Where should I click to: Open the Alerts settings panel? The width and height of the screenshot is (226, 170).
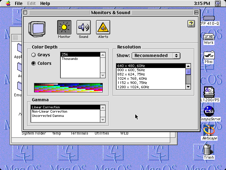pos(103,27)
